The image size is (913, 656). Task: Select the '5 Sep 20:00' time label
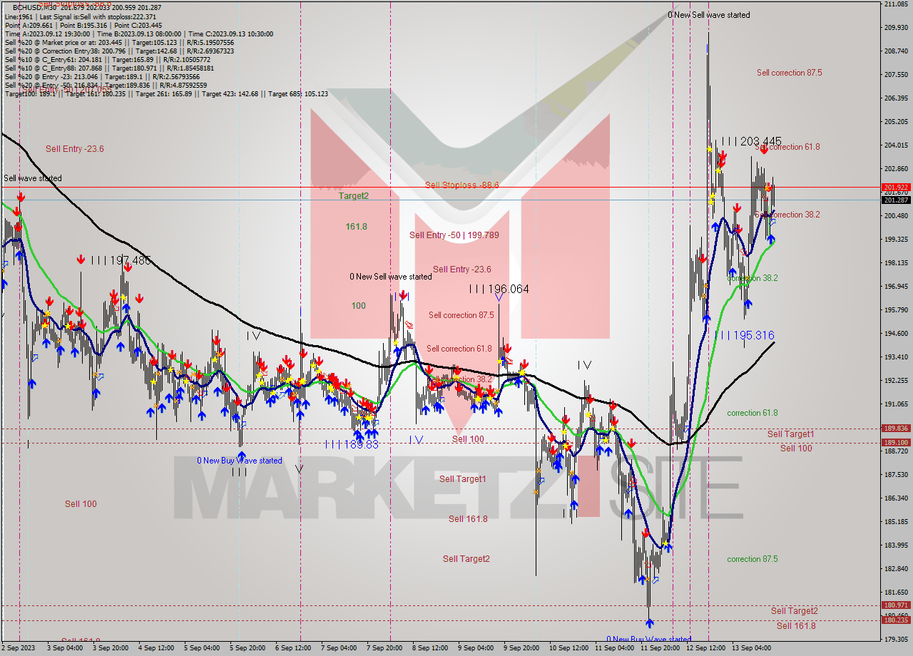(248, 648)
